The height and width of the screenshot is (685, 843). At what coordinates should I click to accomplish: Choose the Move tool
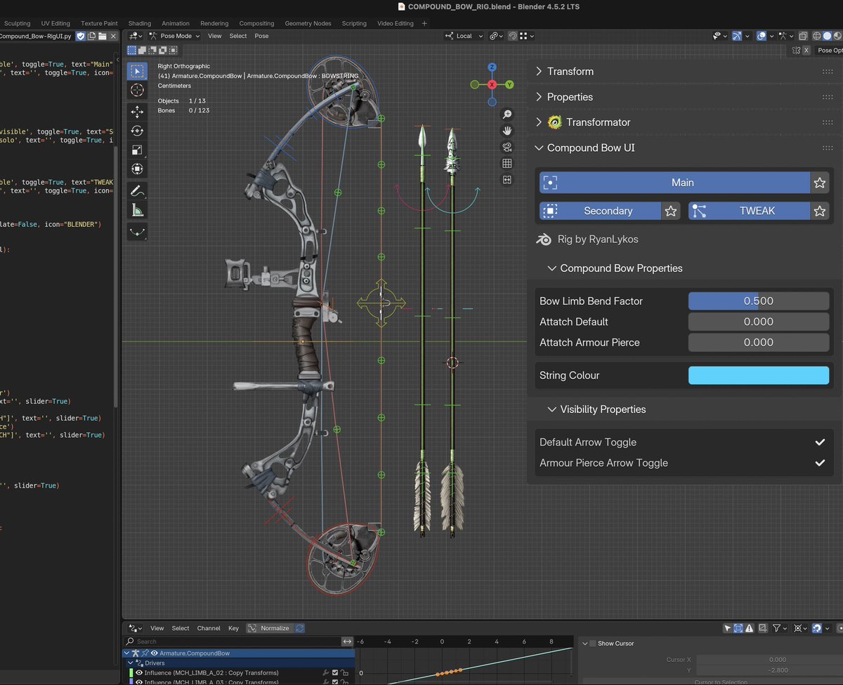click(x=137, y=112)
